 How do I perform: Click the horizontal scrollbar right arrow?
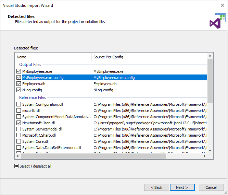click(204, 156)
